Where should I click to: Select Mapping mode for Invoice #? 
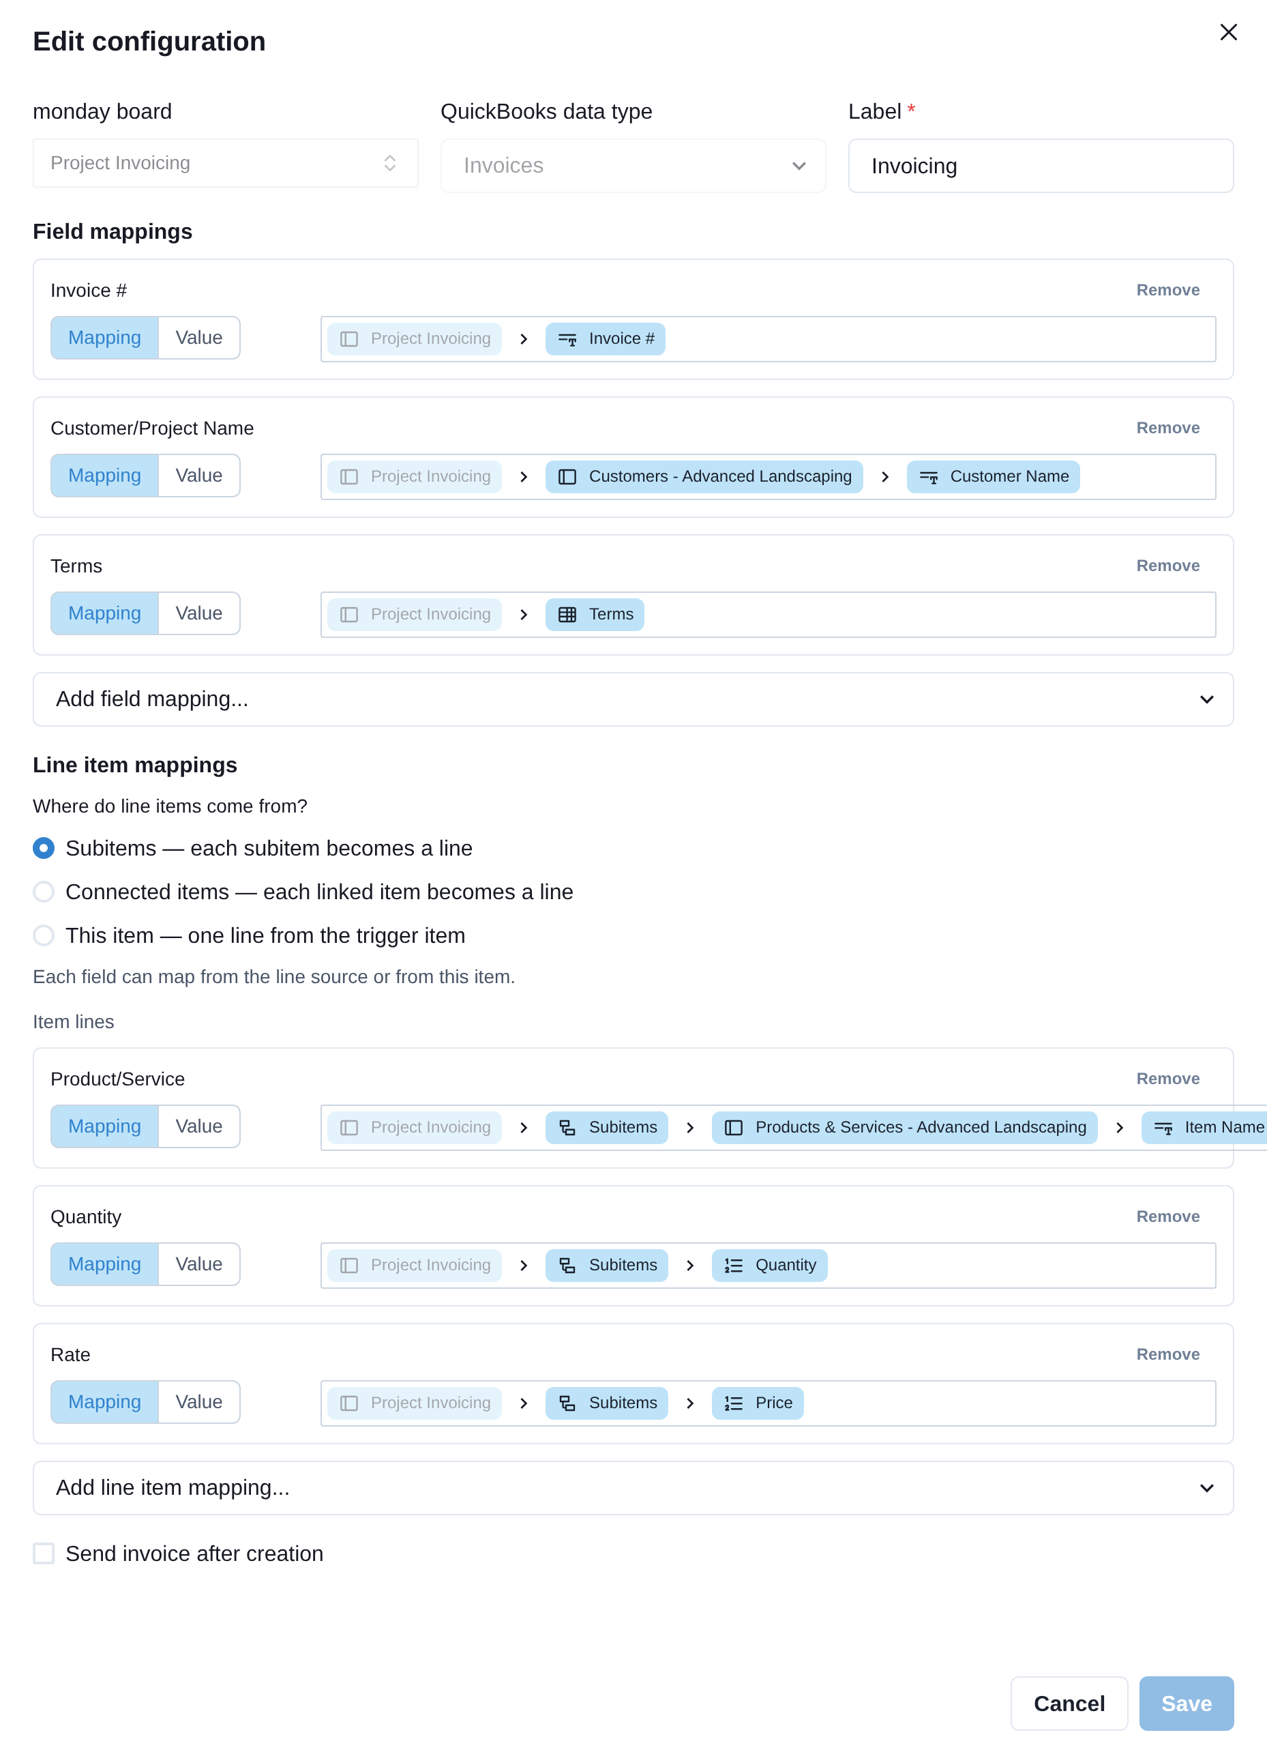pos(105,338)
